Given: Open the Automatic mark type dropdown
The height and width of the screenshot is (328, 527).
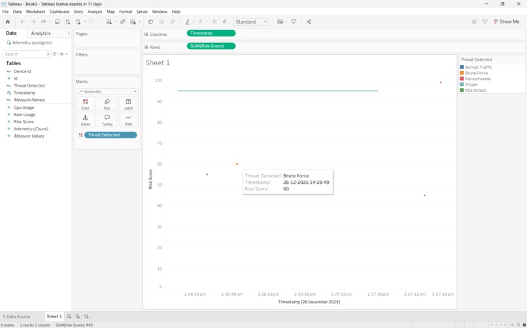Looking at the screenshot, I should click(107, 91).
